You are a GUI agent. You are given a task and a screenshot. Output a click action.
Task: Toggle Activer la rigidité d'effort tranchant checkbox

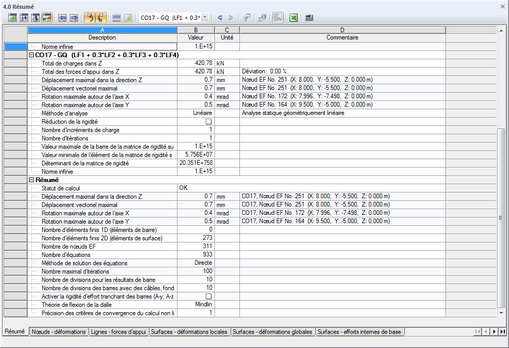(x=209, y=297)
